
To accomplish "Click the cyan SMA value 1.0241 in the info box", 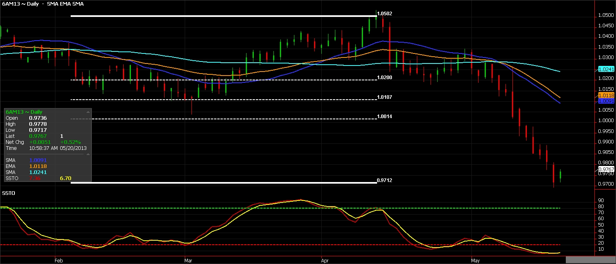I will click(x=37, y=172).
